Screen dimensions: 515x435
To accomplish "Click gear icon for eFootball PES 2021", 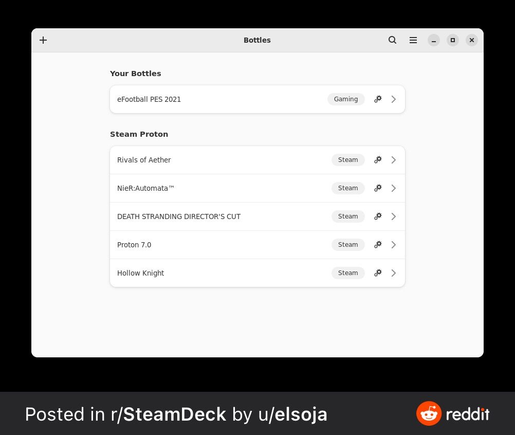I will point(378,99).
